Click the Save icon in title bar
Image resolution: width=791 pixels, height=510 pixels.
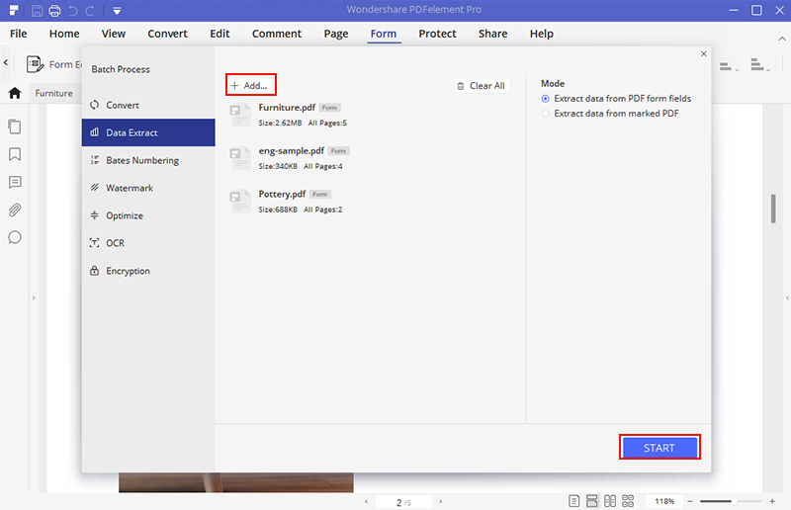tap(37, 11)
